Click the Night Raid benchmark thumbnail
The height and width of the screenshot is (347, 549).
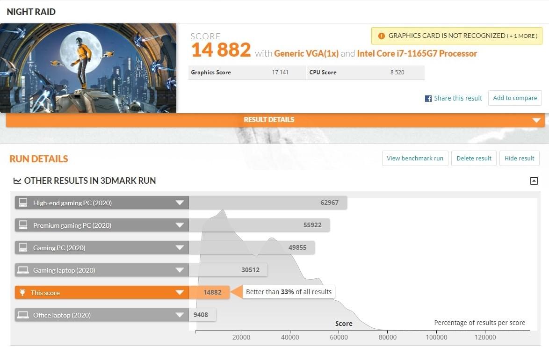[x=88, y=68]
